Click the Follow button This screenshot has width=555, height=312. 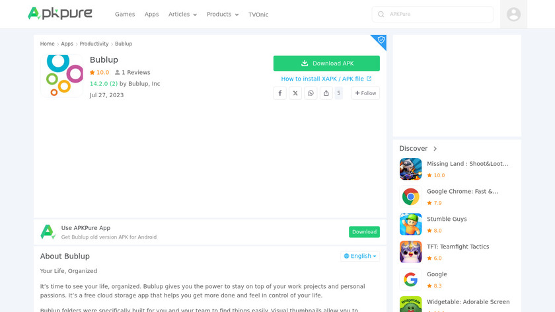point(365,93)
